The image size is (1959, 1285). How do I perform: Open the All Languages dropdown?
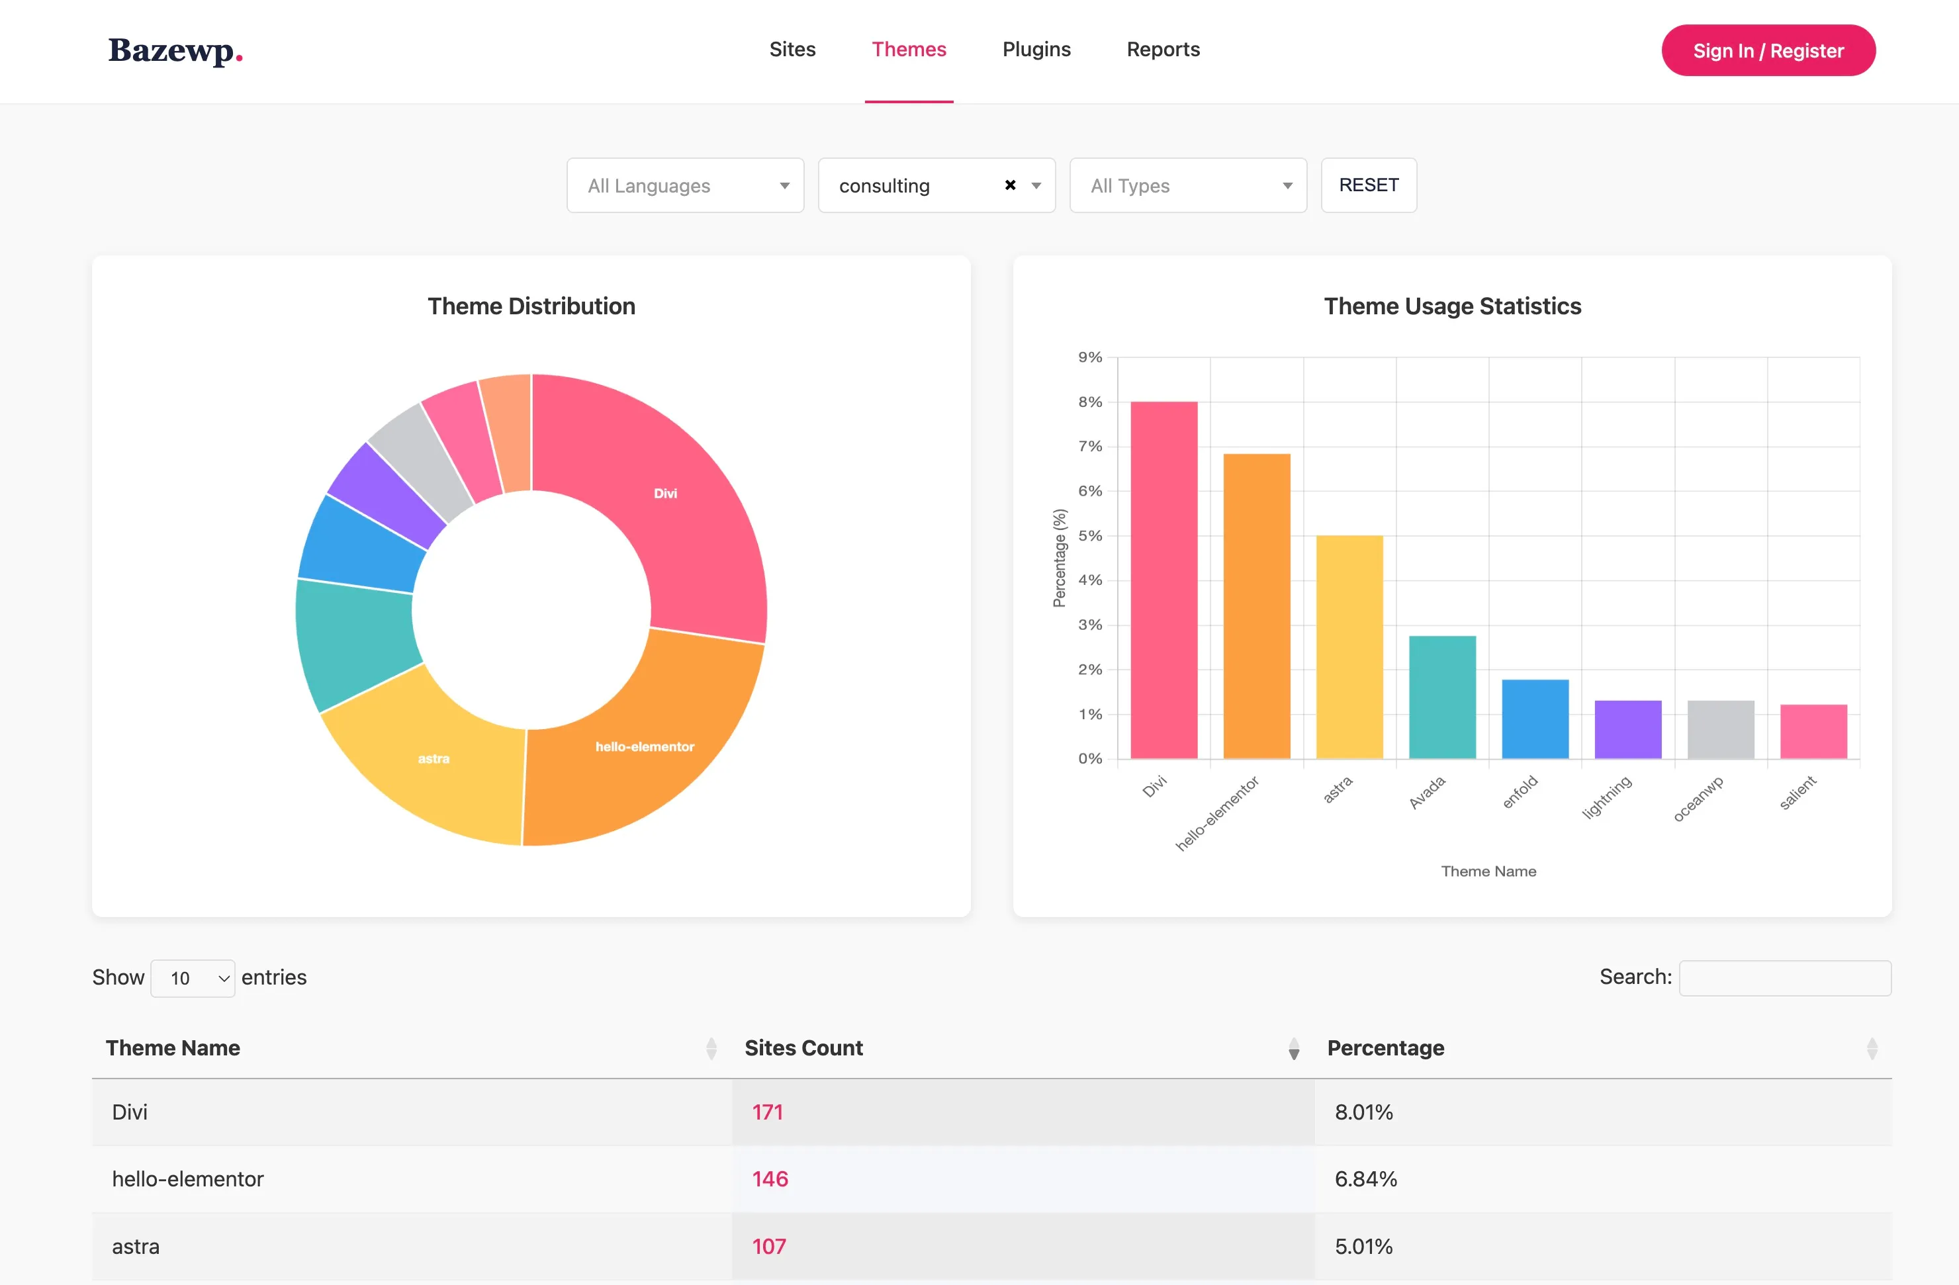[685, 185]
